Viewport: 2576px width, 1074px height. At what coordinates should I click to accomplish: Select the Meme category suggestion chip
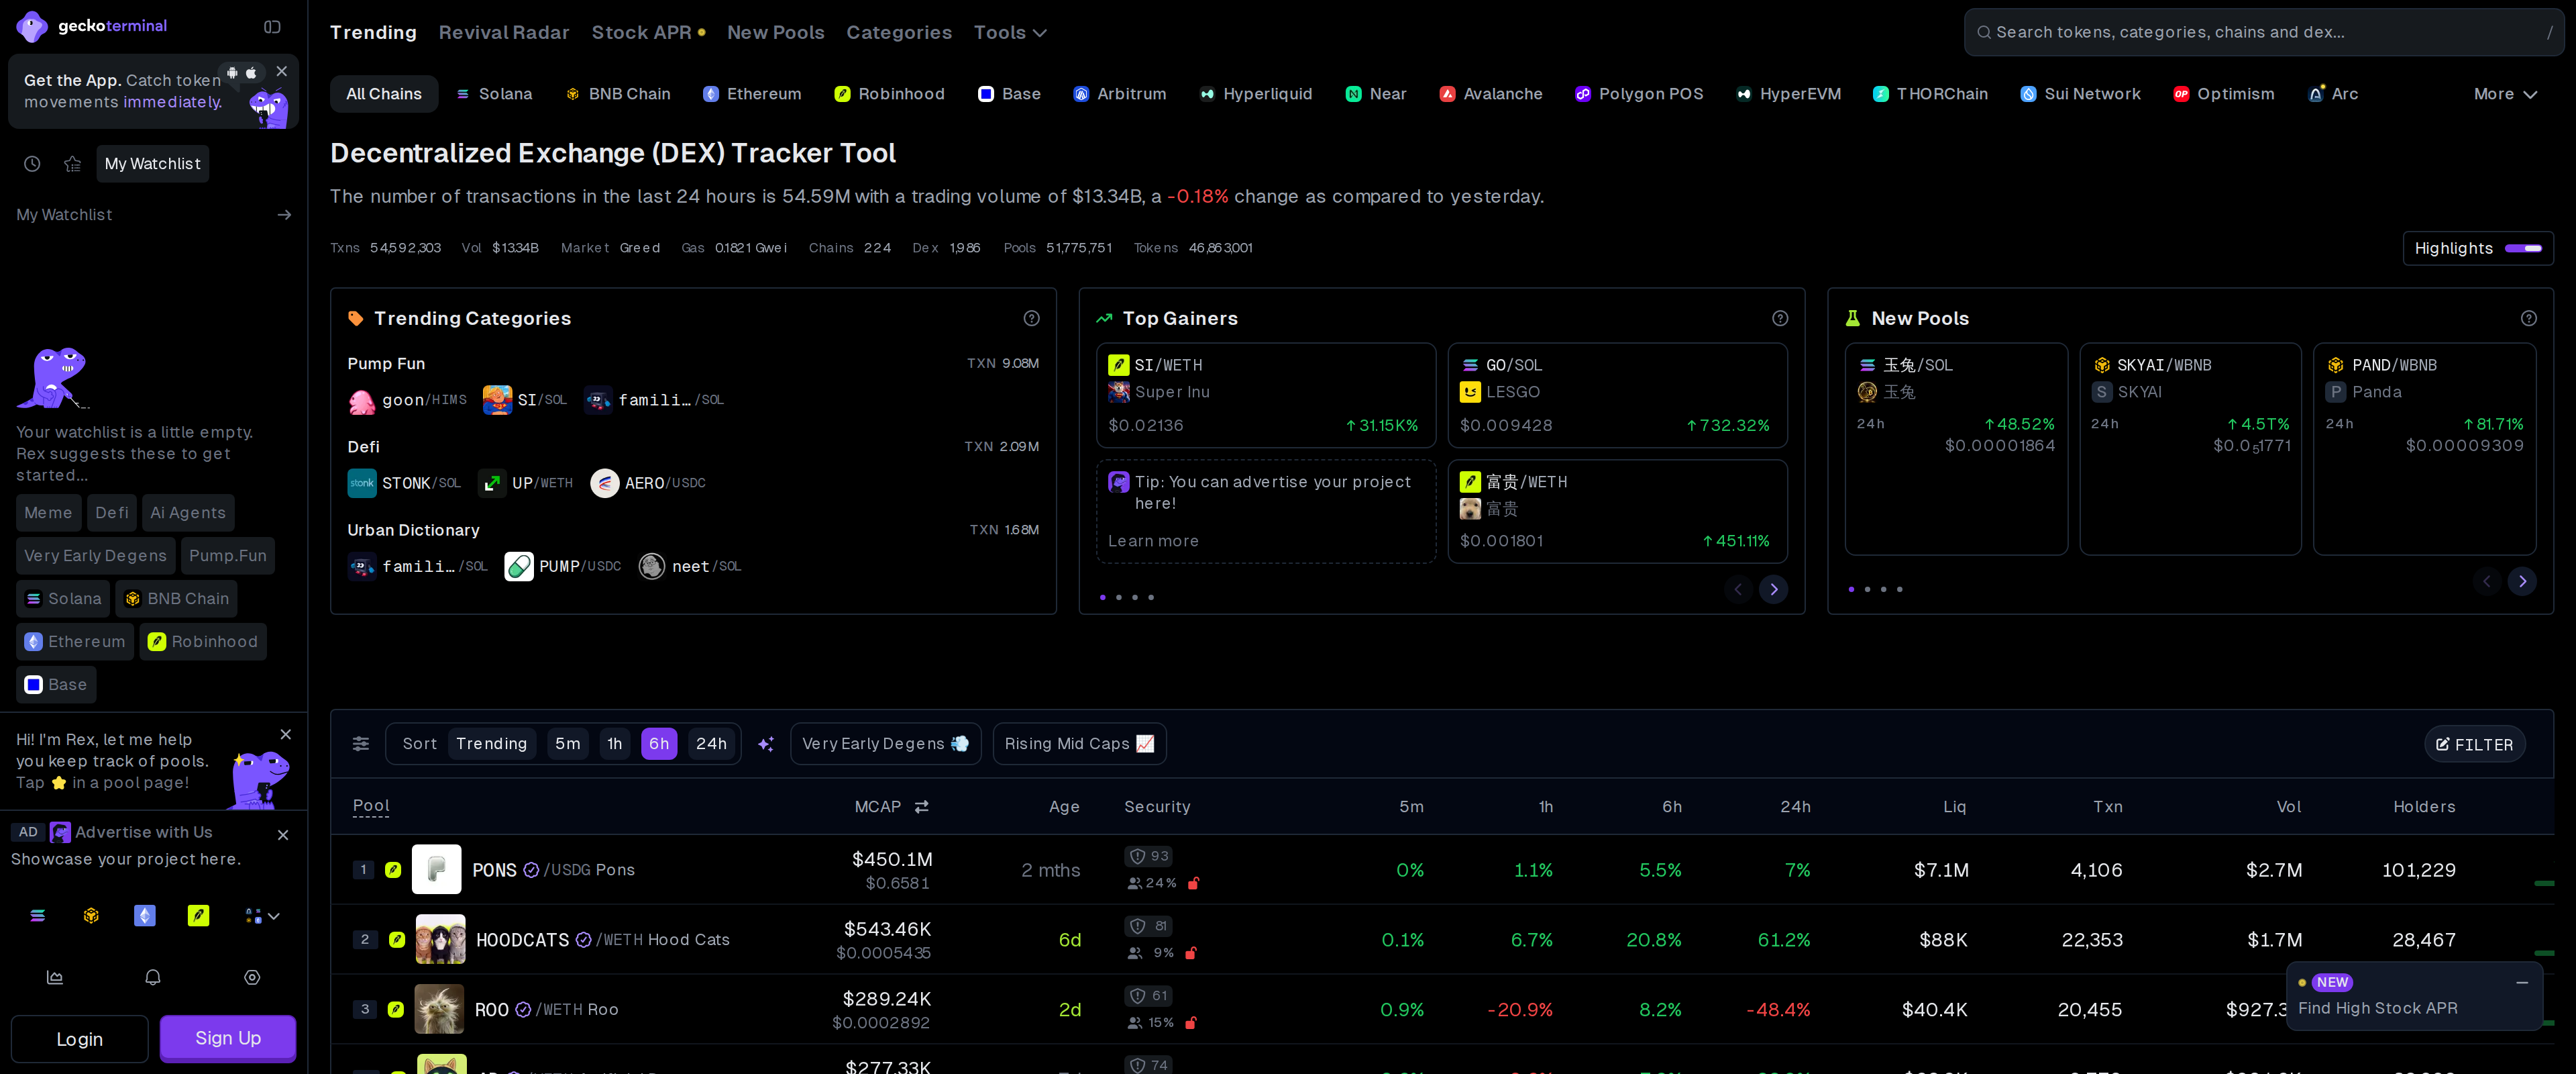48,512
